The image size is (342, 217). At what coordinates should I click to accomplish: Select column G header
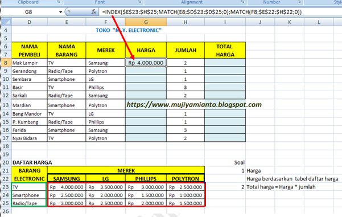click(x=146, y=22)
